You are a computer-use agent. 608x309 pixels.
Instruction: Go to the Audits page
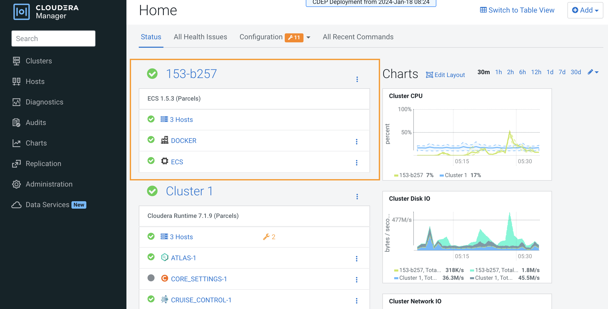pos(36,123)
